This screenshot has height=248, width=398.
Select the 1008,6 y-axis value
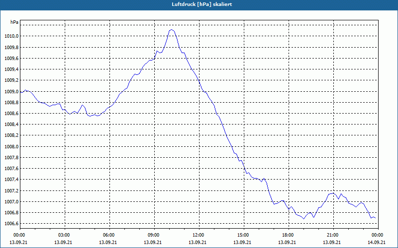point(11,114)
